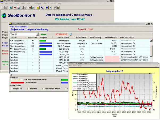Click the blue database toolbar icon
The height and width of the screenshot is (120, 160).
click(x=42, y=8)
